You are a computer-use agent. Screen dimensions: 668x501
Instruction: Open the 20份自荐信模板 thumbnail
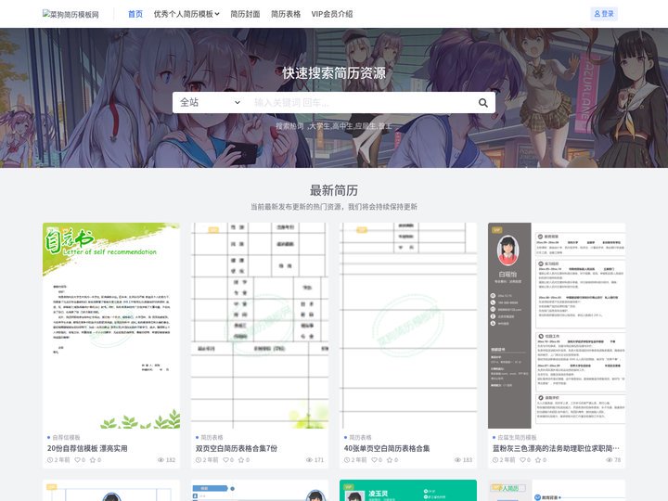(111, 326)
